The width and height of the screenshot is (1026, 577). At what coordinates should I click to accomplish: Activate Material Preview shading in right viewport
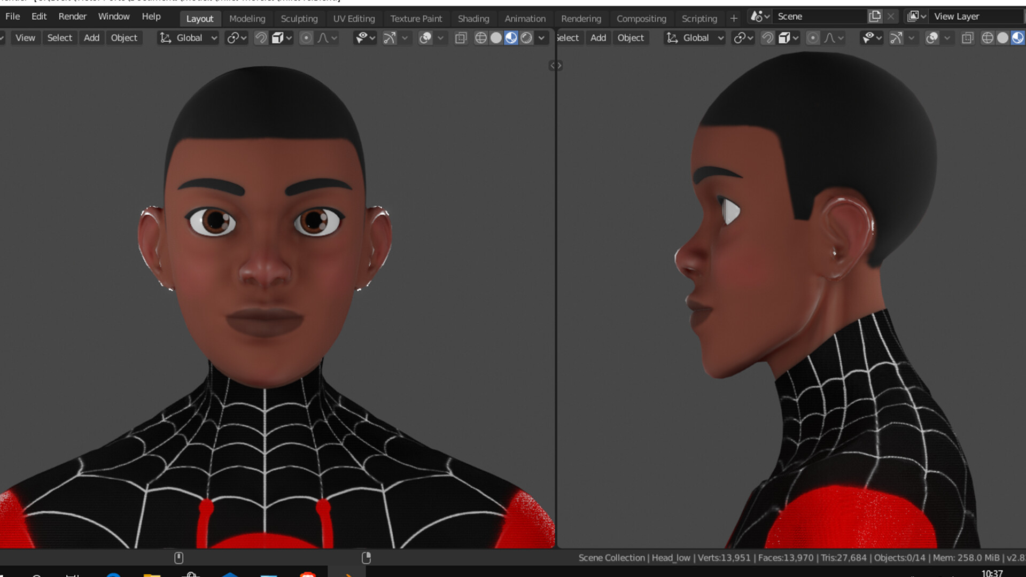1017,38
